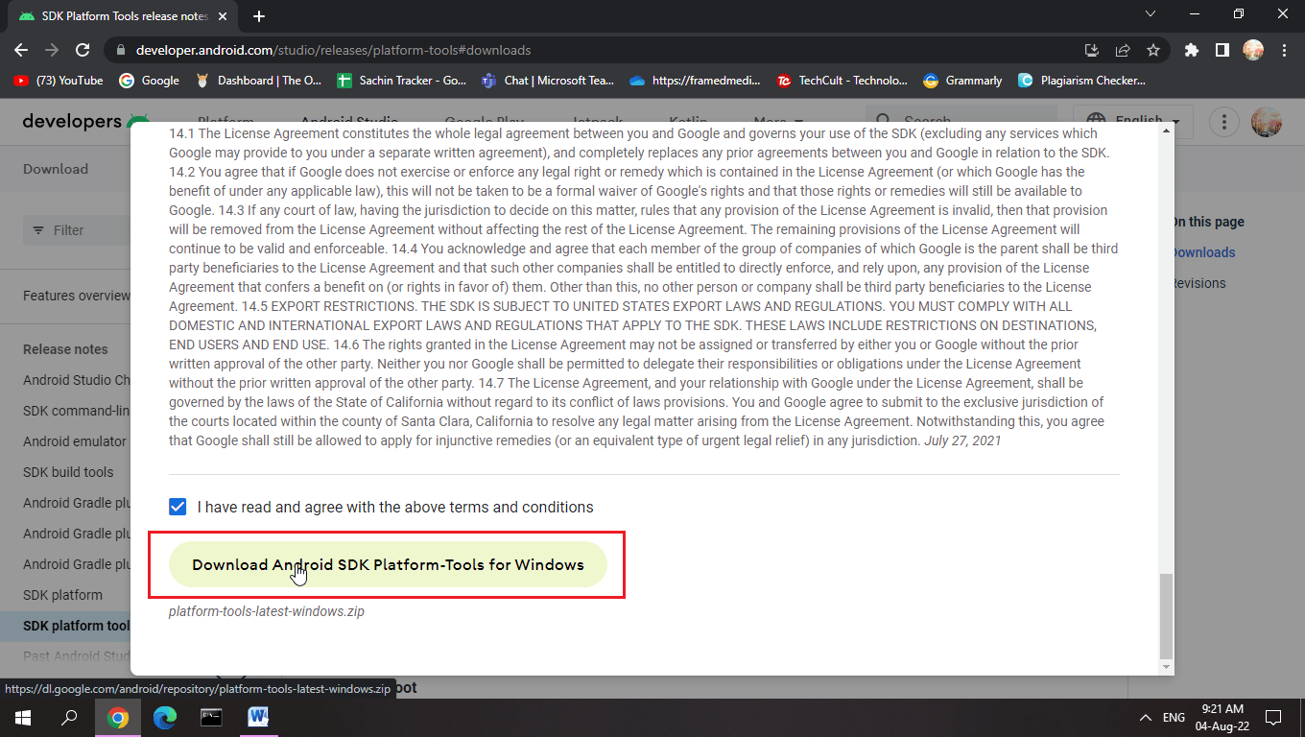Open Microsoft Edge from taskbar

[165, 717]
